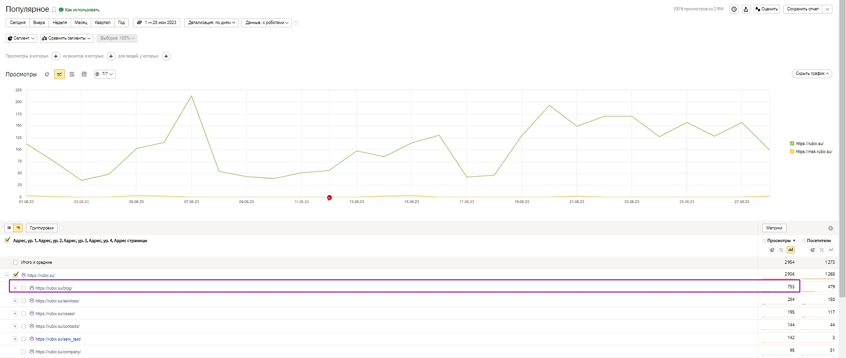Switch table to flat list view
This screenshot has height=358, width=846.
pos(9,228)
